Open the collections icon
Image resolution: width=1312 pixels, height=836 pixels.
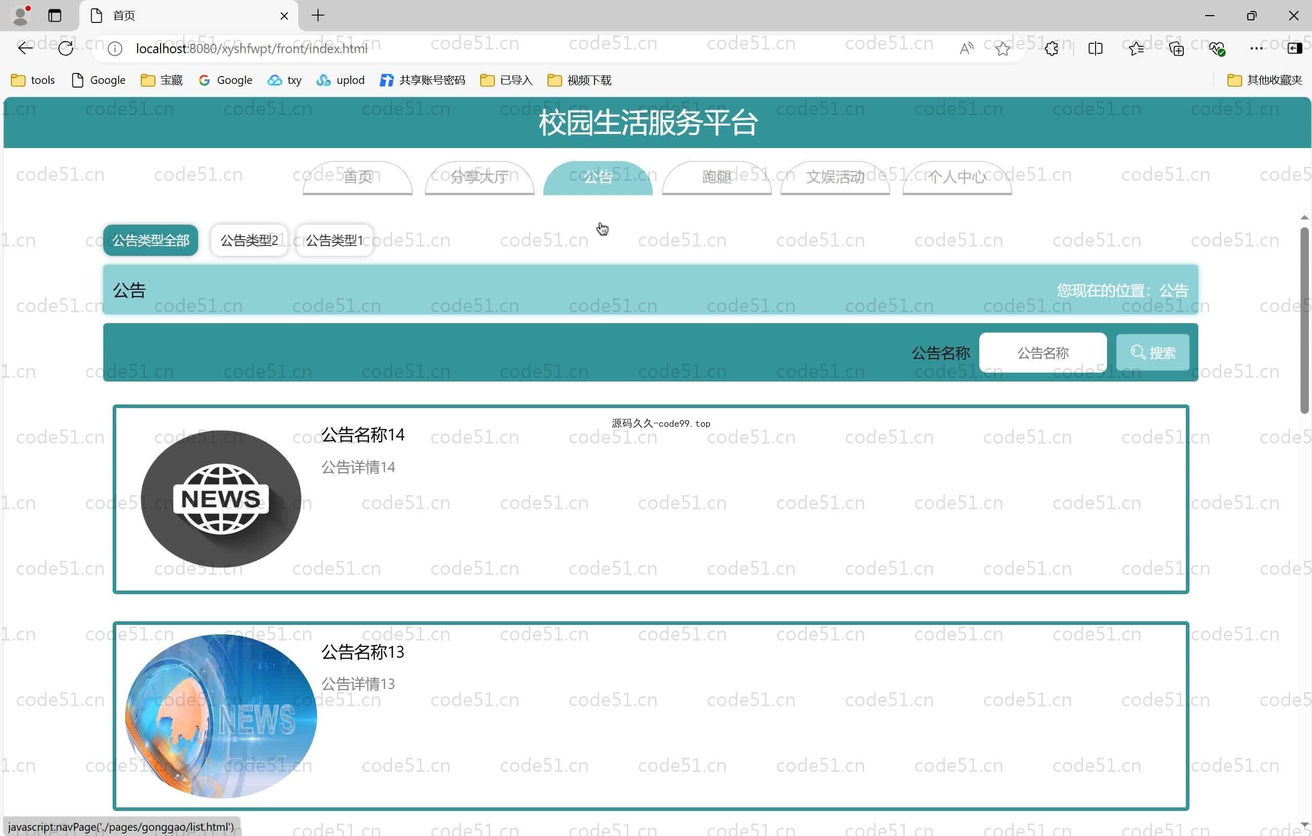click(x=1176, y=48)
